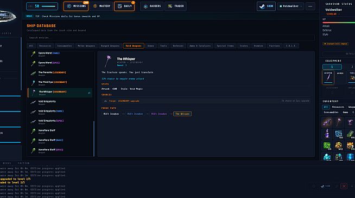Click the Steam Soon button
This screenshot has width=355, height=198.
(x=266, y=6)
